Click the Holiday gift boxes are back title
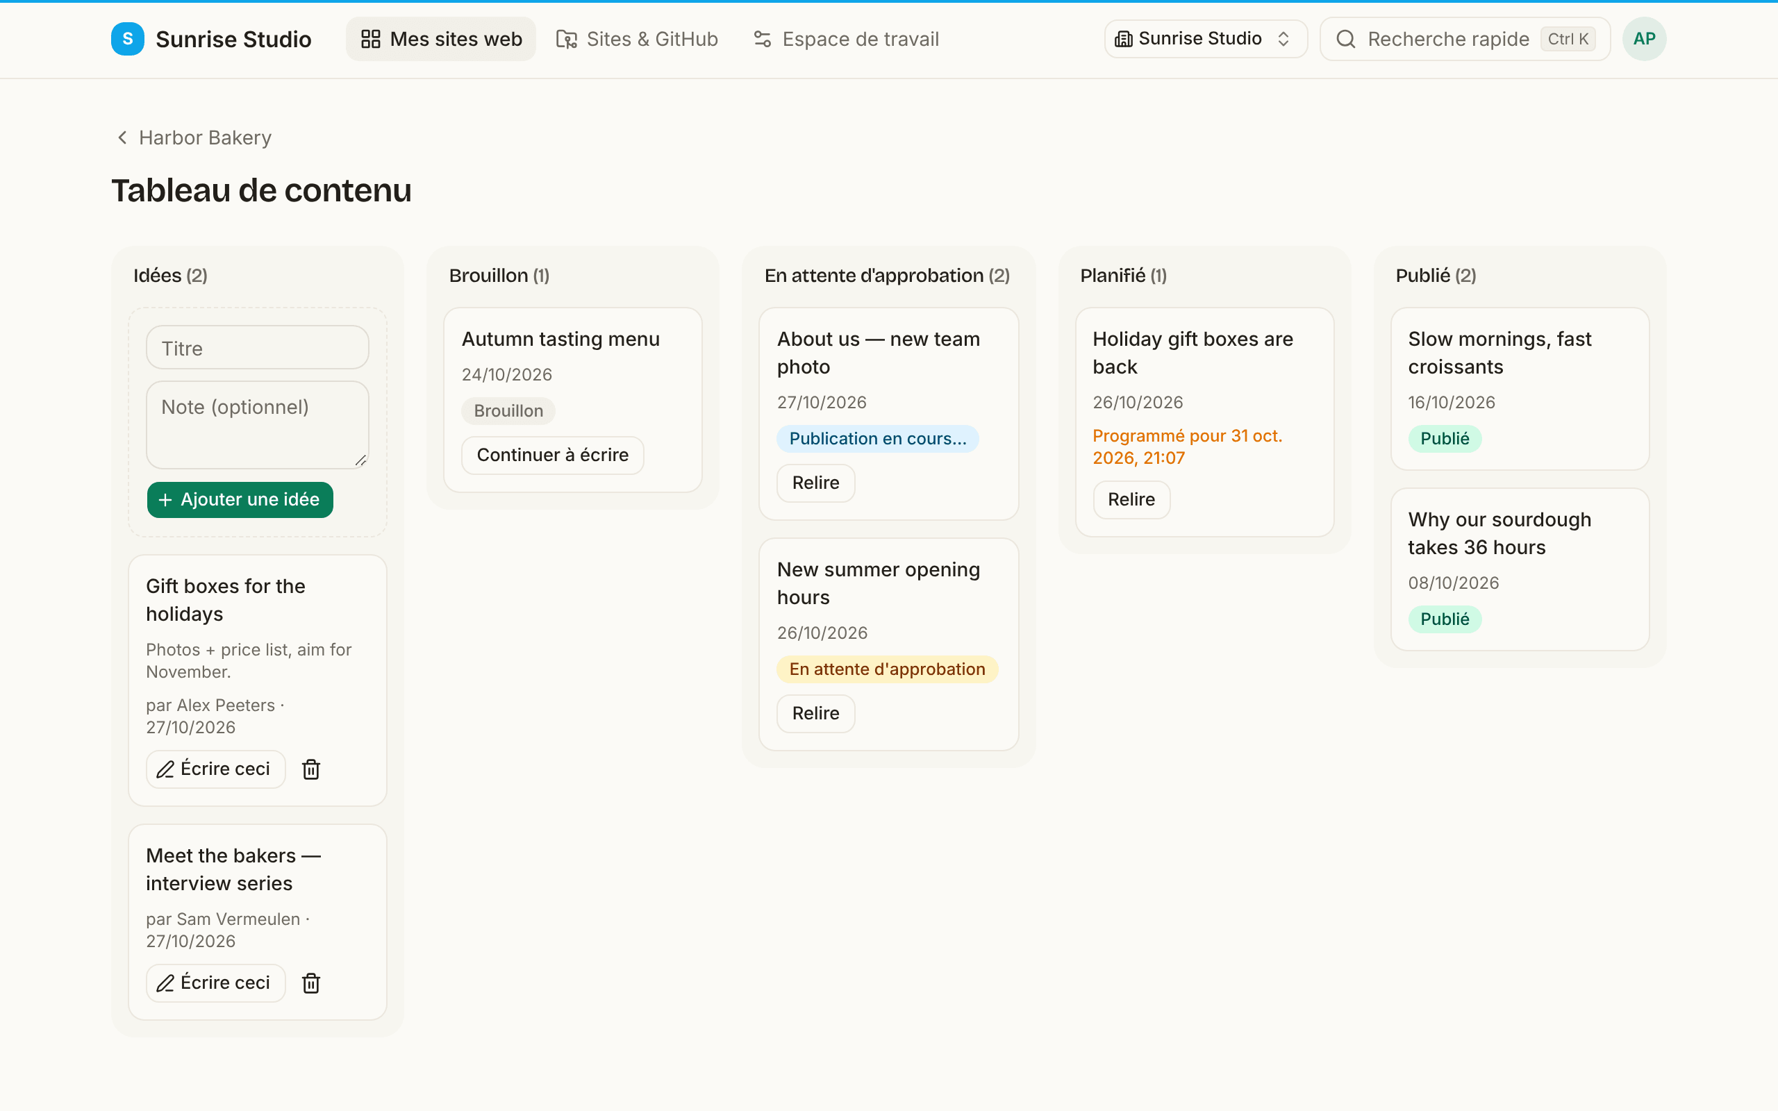Viewport: 1778px width, 1111px height. point(1193,353)
